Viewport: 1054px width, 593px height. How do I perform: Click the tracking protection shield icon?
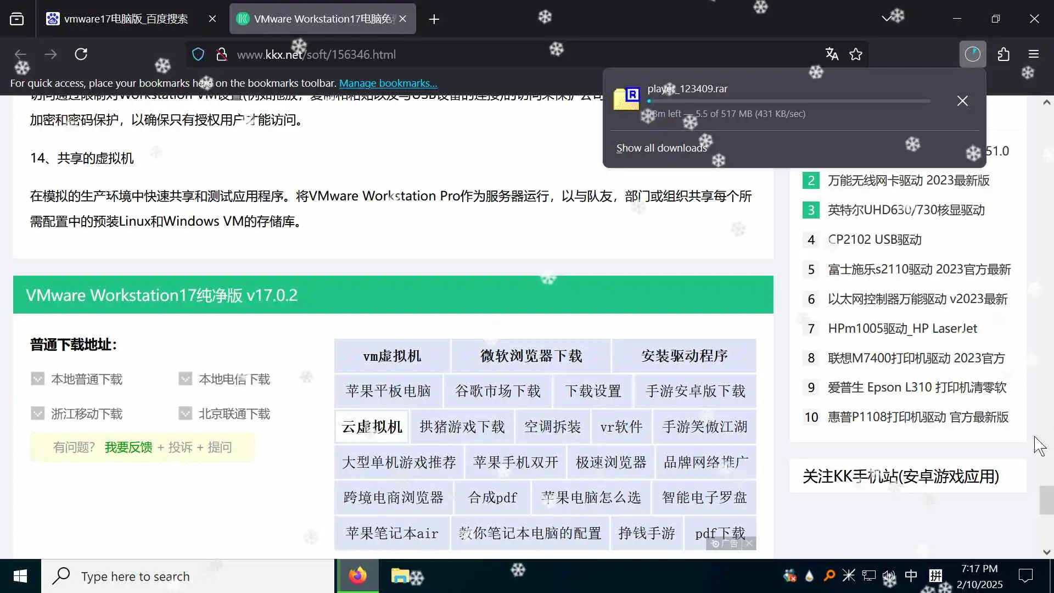(x=198, y=54)
